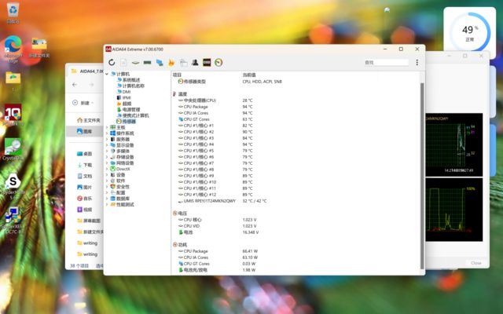This screenshot has width=503, height=314.
Task: Click the 49% circular widget on desktop
Action: click(470, 32)
